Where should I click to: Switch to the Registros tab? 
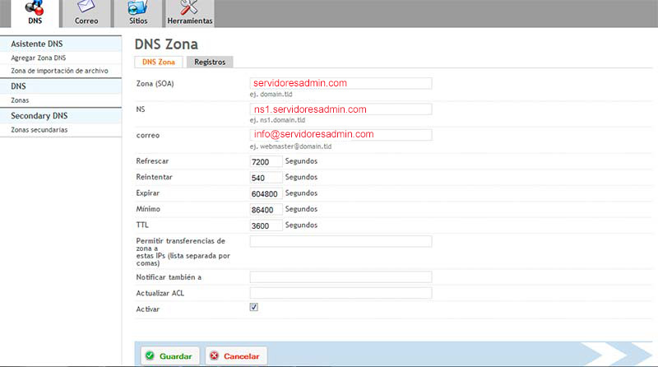point(210,63)
